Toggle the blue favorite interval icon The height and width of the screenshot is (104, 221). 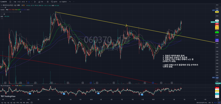[29, 2]
